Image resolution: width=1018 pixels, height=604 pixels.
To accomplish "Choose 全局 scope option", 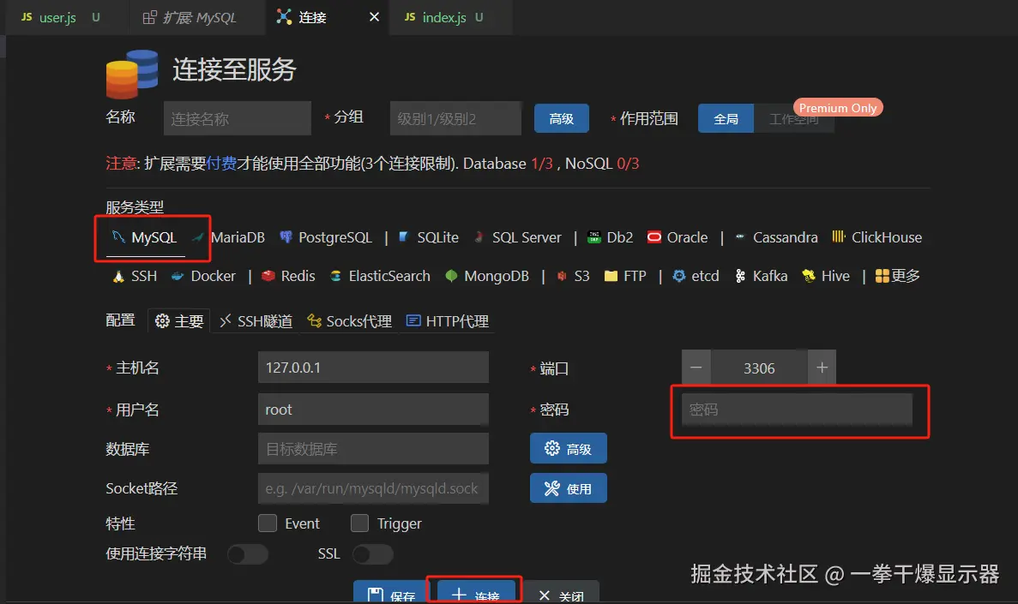I will tap(726, 119).
